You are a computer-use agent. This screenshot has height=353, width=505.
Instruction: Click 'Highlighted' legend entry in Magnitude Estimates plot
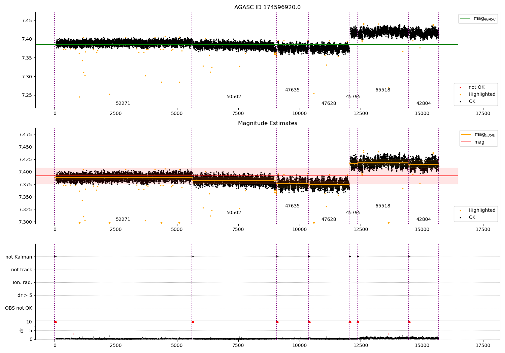coord(482,210)
